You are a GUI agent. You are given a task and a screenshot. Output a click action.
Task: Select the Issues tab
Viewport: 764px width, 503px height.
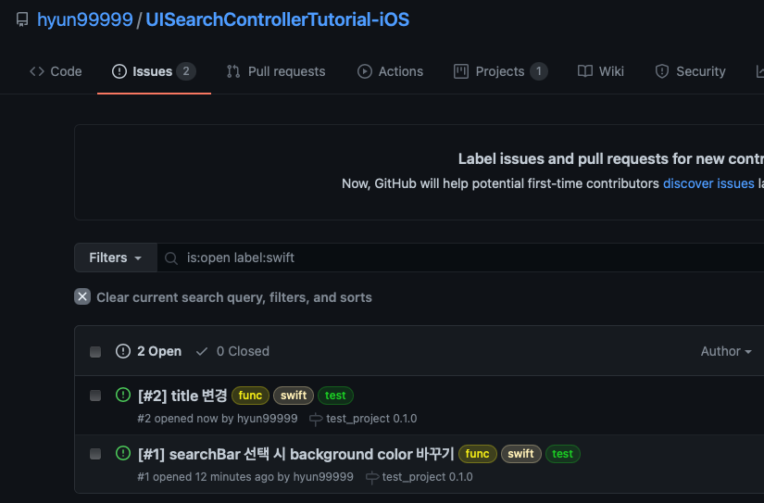pyautogui.click(x=154, y=71)
